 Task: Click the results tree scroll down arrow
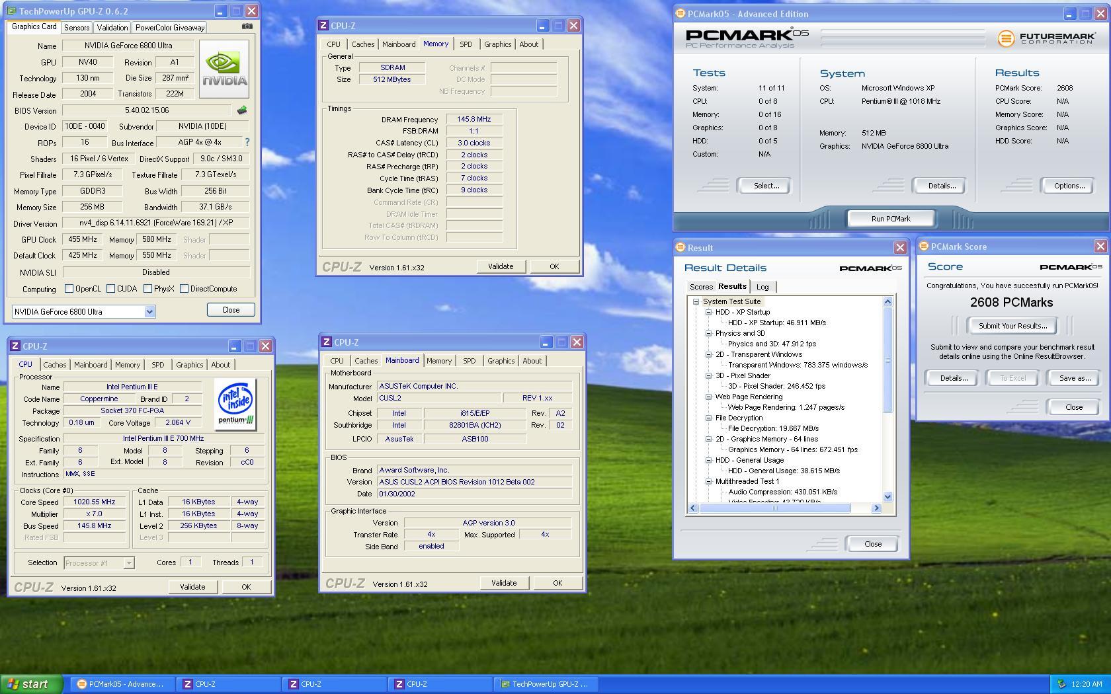[887, 497]
